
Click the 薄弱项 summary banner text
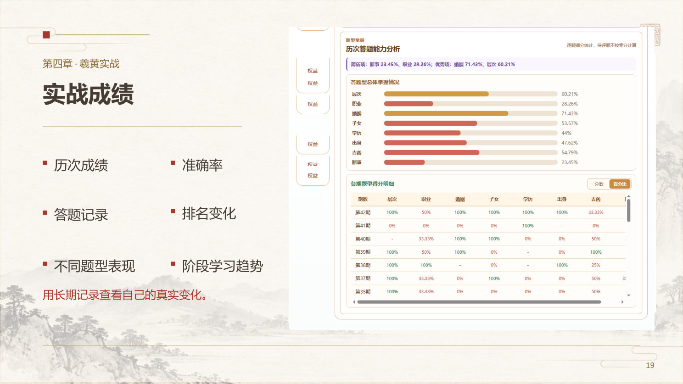(433, 64)
